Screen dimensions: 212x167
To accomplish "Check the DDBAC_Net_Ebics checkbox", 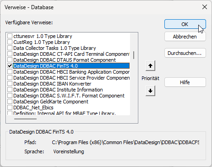I will 10,108.
